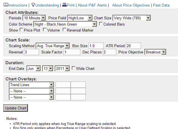
Task: Click the Box Size input field
Action: (96, 46)
